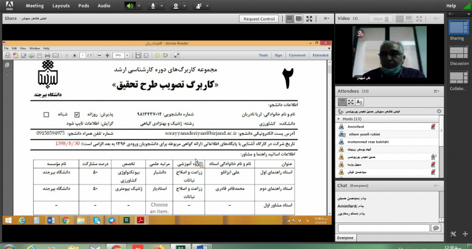Open the Video pod options menu
Image resolution: width=472 pixels, height=249 pixels.
point(436,18)
